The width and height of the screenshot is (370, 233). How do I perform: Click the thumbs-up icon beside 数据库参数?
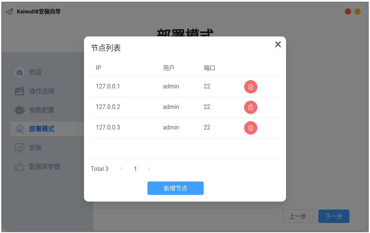coord(19,167)
